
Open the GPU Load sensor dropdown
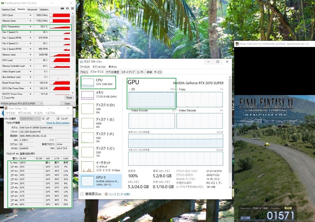coord(30,60)
